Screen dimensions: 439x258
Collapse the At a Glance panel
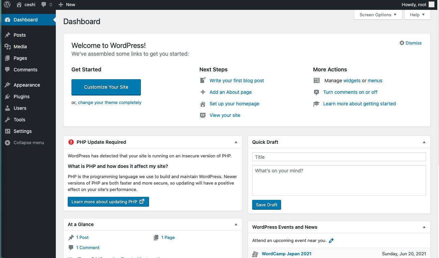point(236,224)
